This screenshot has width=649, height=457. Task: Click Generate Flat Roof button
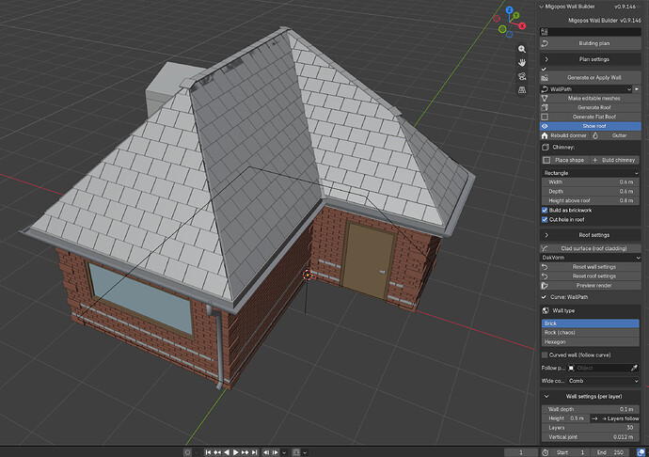(591, 117)
